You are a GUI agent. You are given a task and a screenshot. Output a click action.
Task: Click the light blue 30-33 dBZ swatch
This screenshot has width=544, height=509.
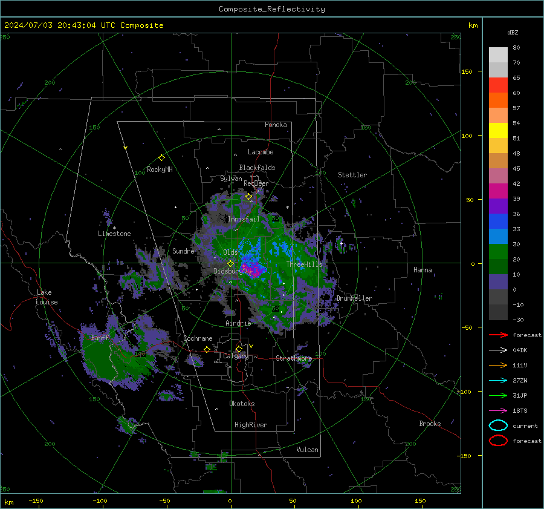point(498,237)
